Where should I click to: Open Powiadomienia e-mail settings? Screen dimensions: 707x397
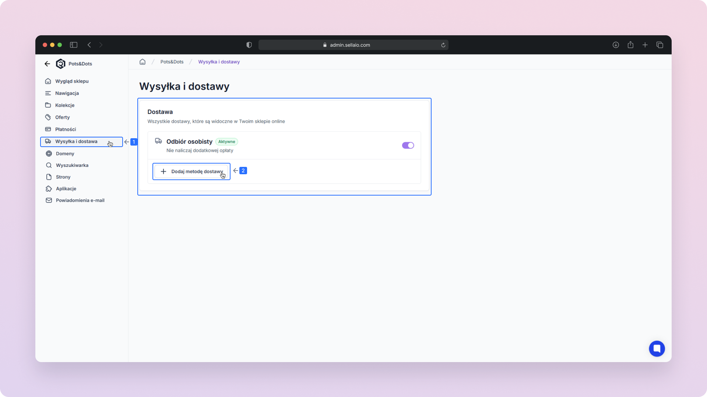[x=80, y=200]
